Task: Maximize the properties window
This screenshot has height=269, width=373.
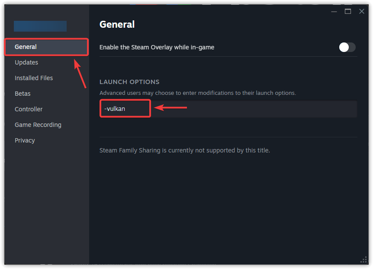Action: click(347, 11)
